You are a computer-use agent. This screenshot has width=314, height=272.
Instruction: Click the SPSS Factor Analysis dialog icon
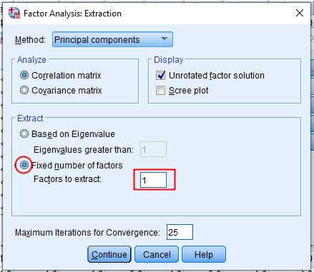coord(14,13)
